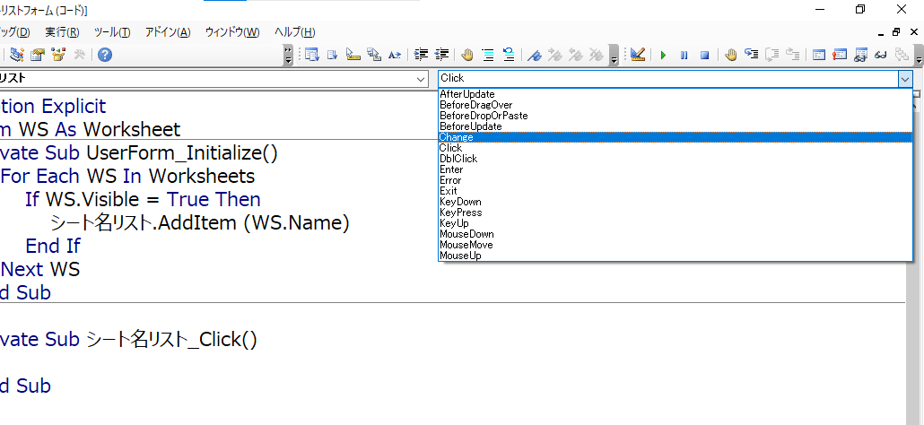This screenshot has width=924, height=425.
Task: Choose Enter in the event list
Action: 676,169
